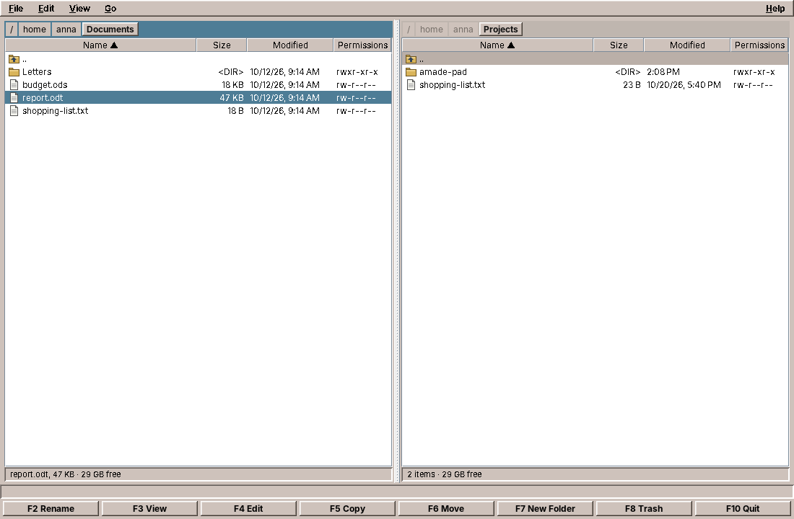Go to home in right pane breadcrumb
The image size is (794, 519).
pos(432,30)
